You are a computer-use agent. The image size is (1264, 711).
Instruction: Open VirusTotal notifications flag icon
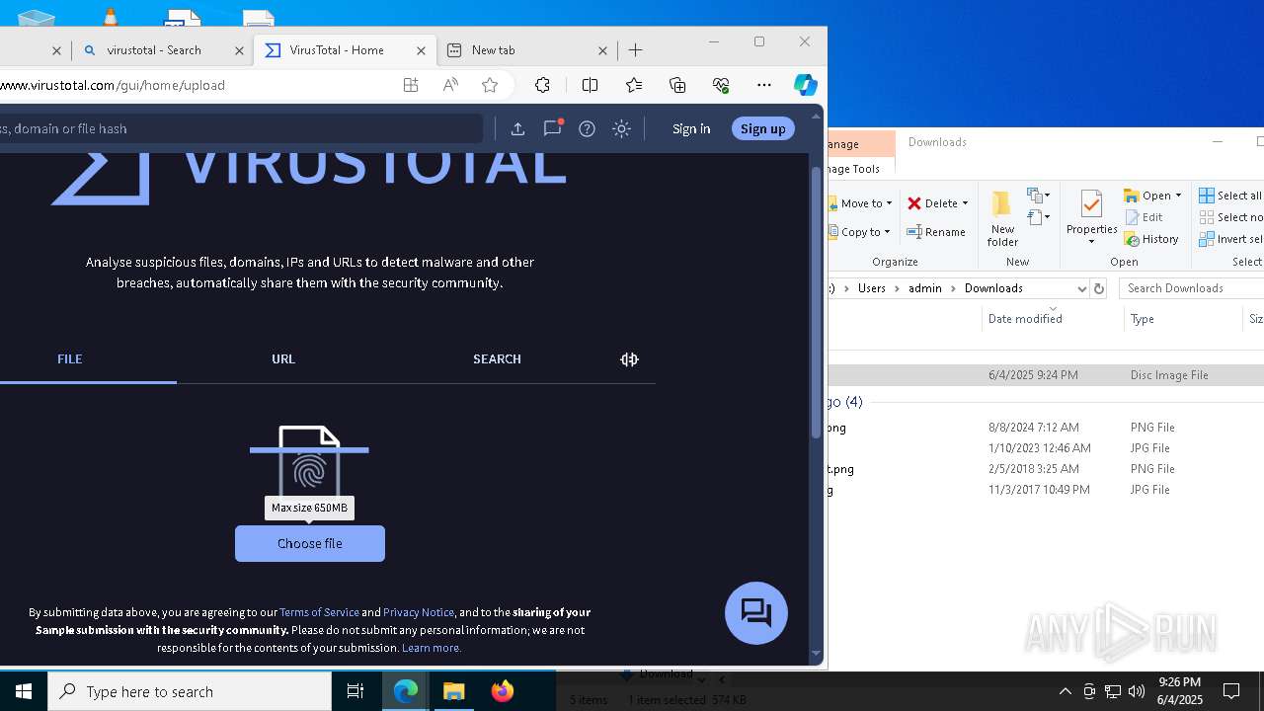[x=553, y=128]
